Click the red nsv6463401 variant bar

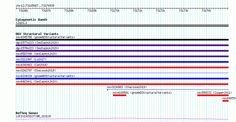[122, 84]
